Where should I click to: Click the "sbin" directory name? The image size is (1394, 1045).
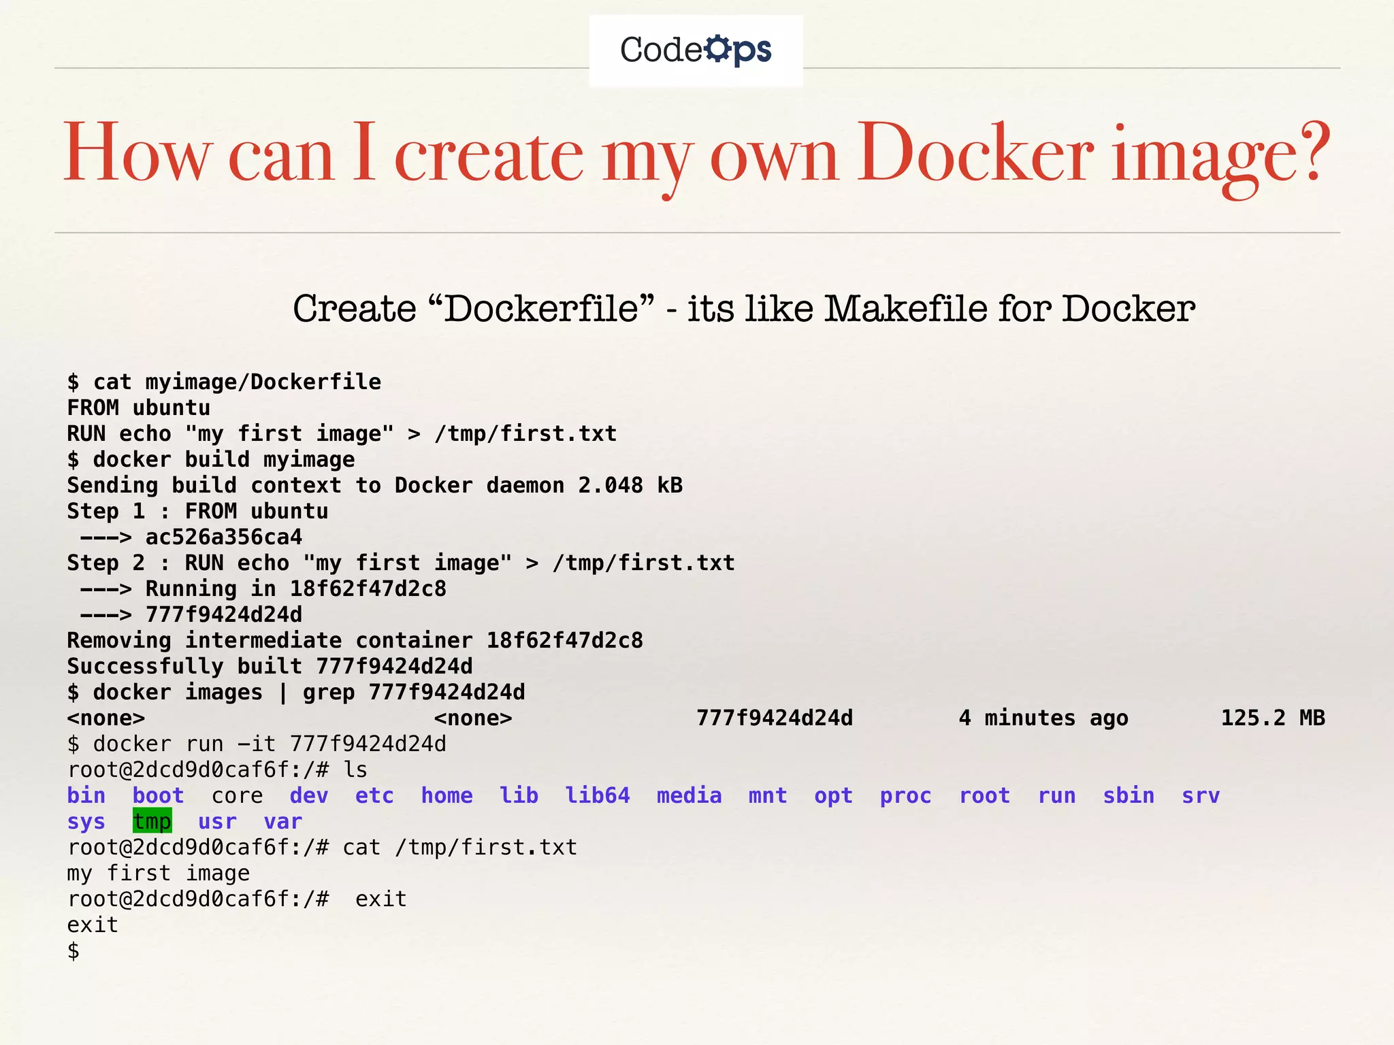pos(1129,796)
